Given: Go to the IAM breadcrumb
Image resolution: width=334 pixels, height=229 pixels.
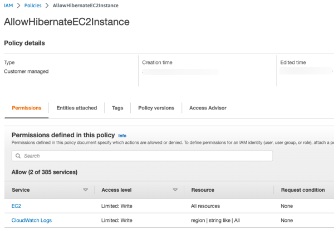Looking at the screenshot, I should 8,6.
